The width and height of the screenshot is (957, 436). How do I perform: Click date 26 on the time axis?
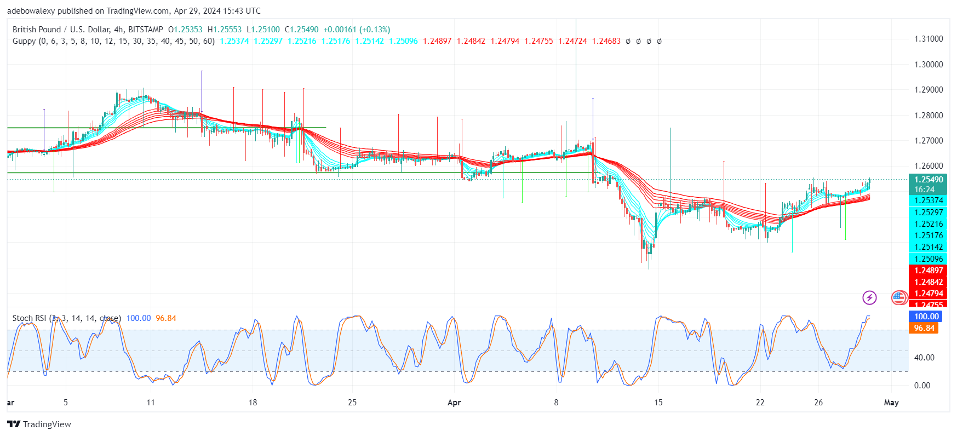[818, 403]
